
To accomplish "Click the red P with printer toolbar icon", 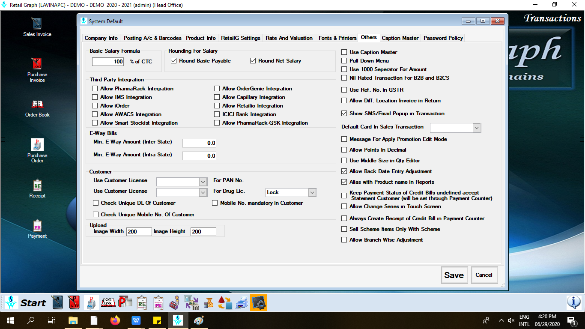I will tap(125, 303).
